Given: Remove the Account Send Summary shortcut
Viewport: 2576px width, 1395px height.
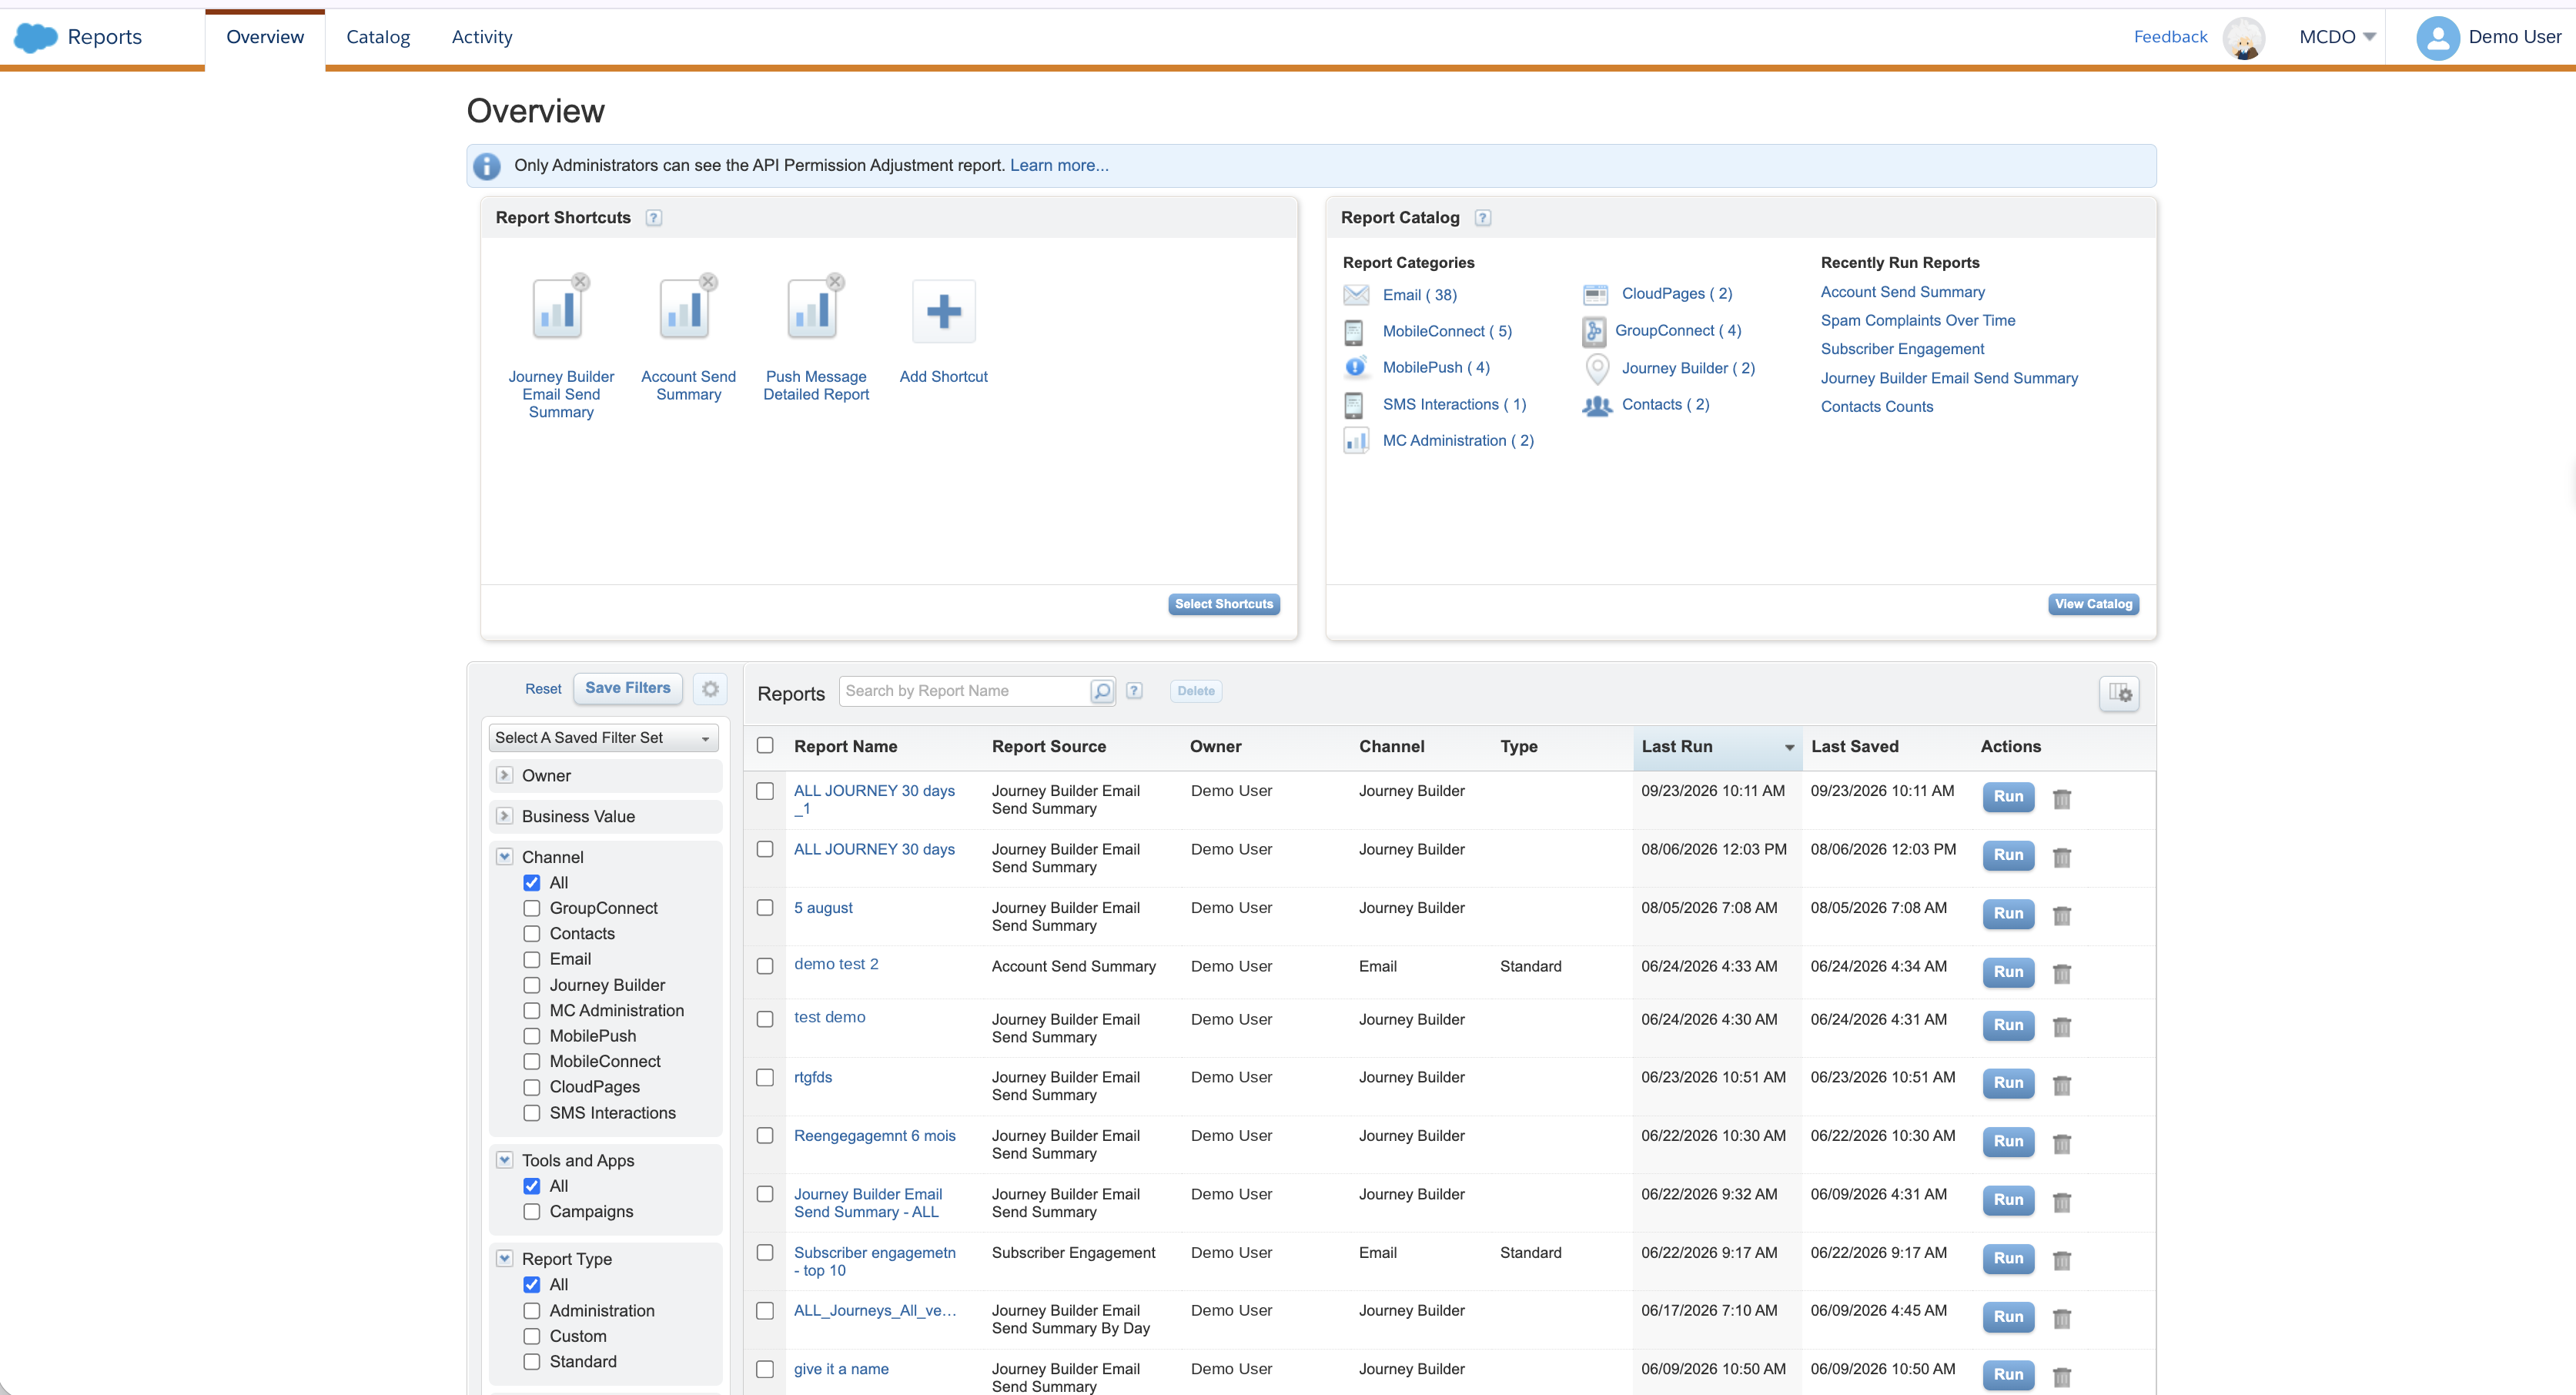Looking at the screenshot, I should click(708, 282).
